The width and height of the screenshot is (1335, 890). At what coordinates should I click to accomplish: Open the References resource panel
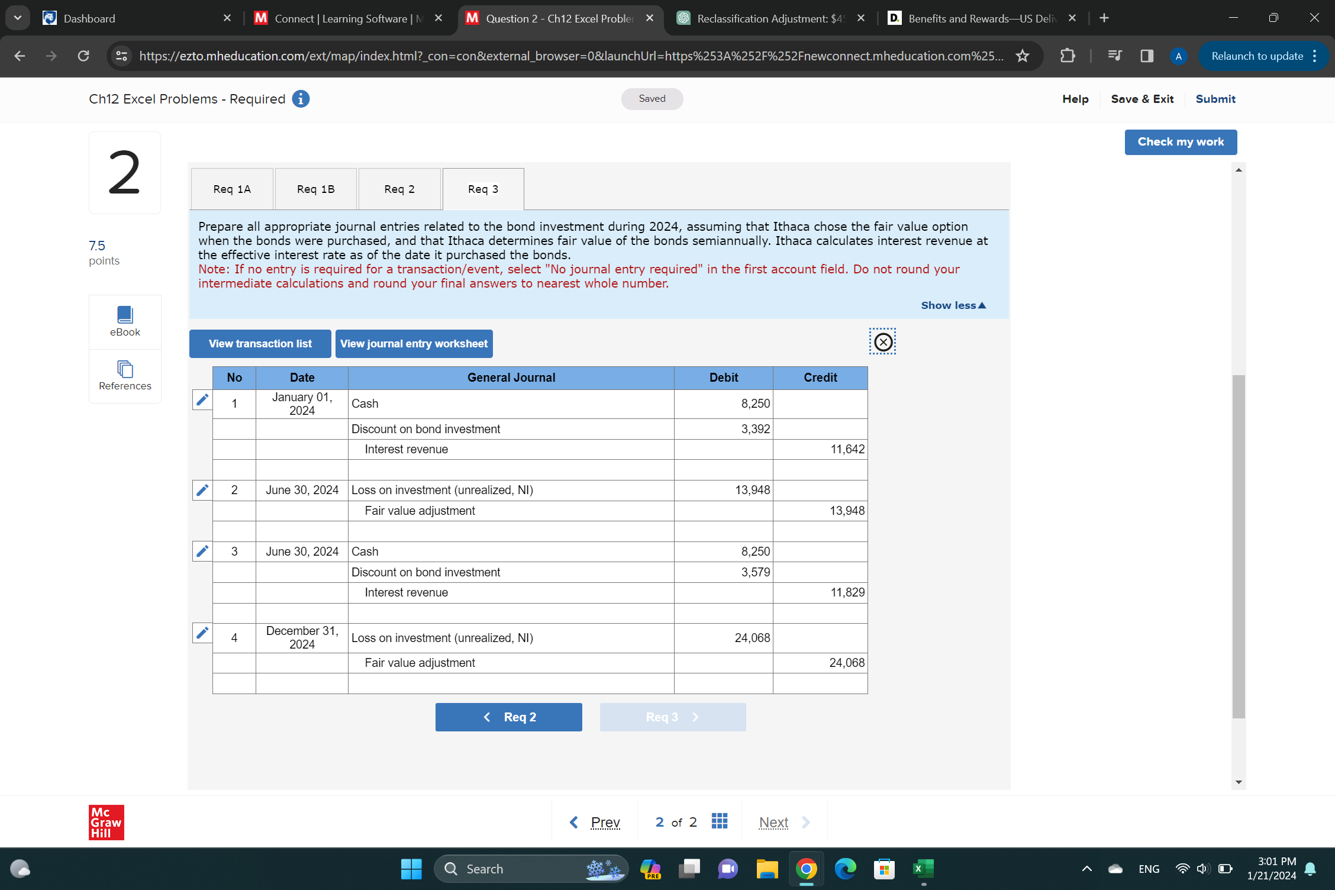point(124,376)
